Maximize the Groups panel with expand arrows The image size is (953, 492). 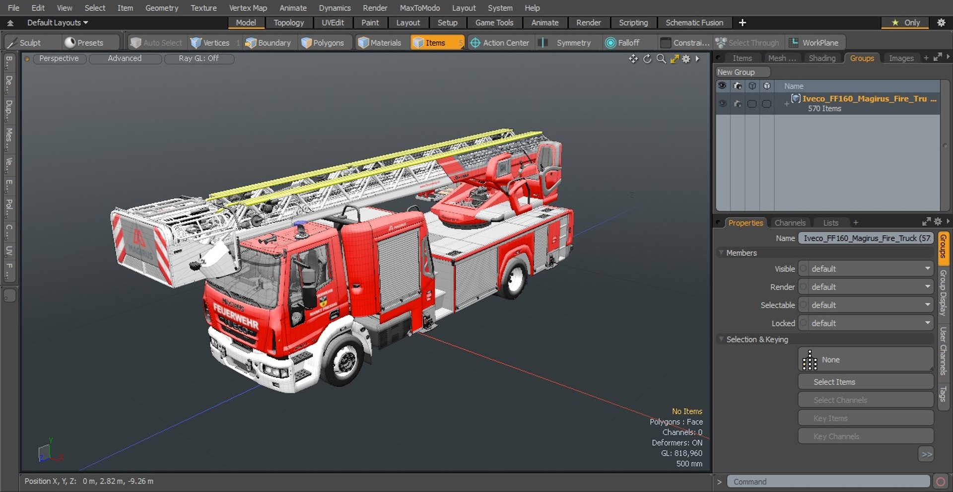pyautogui.click(x=938, y=57)
